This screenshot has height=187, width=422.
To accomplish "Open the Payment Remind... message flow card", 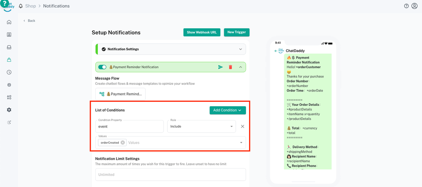I will pos(120,94).
